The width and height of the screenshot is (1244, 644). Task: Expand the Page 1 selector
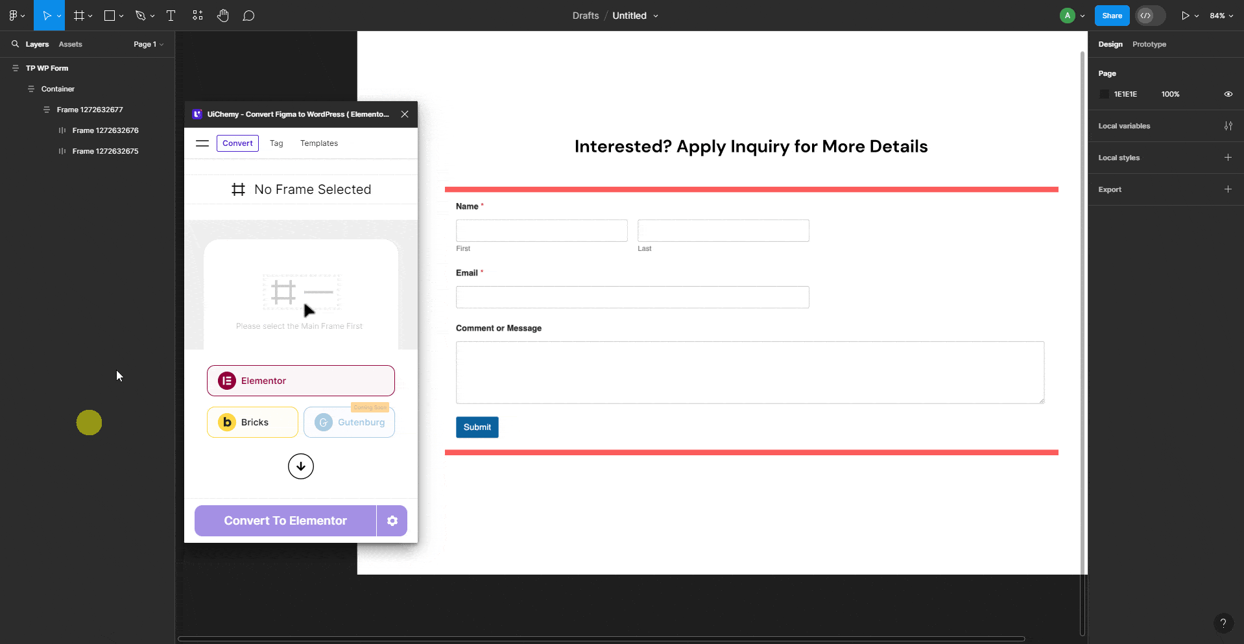pos(148,44)
